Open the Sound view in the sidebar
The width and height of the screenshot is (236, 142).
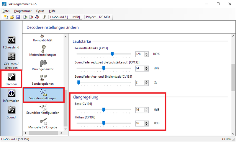(x=11, y=113)
